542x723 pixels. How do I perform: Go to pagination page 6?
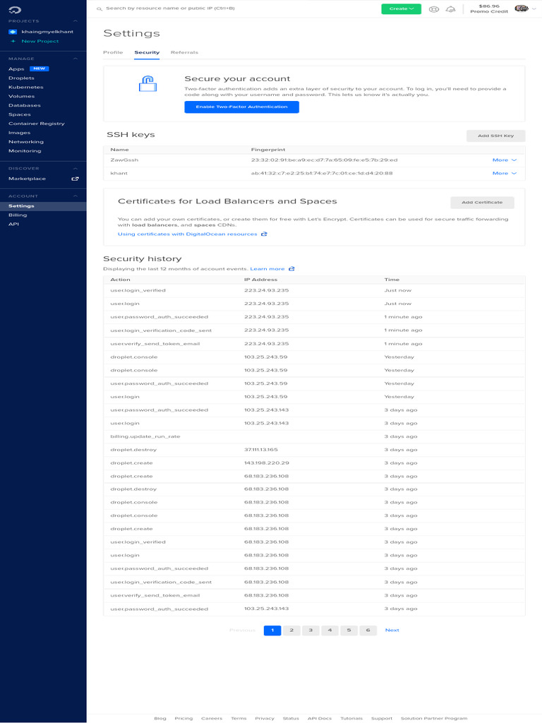point(368,631)
